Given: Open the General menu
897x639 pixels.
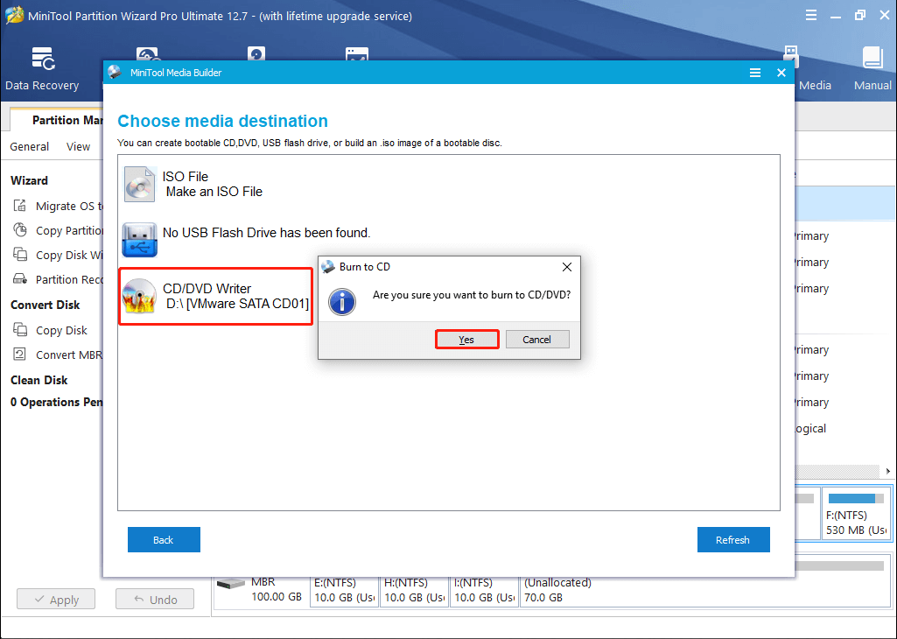Looking at the screenshot, I should coord(29,146).
